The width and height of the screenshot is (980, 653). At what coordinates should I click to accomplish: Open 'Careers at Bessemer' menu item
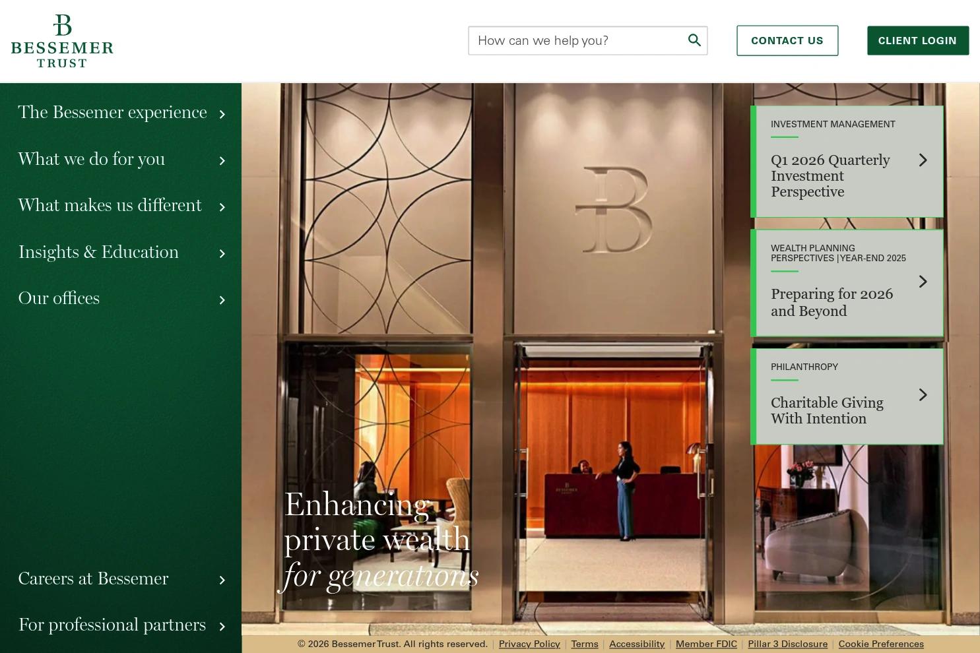(93, 578)
